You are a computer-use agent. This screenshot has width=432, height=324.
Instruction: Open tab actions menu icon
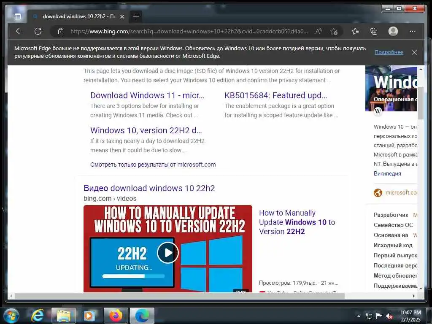click(18, 16)
